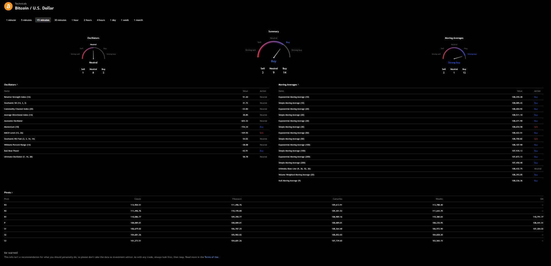Click the Simple Moving Average (30) Sell action

pyautogui.click(x=536, y=127)
